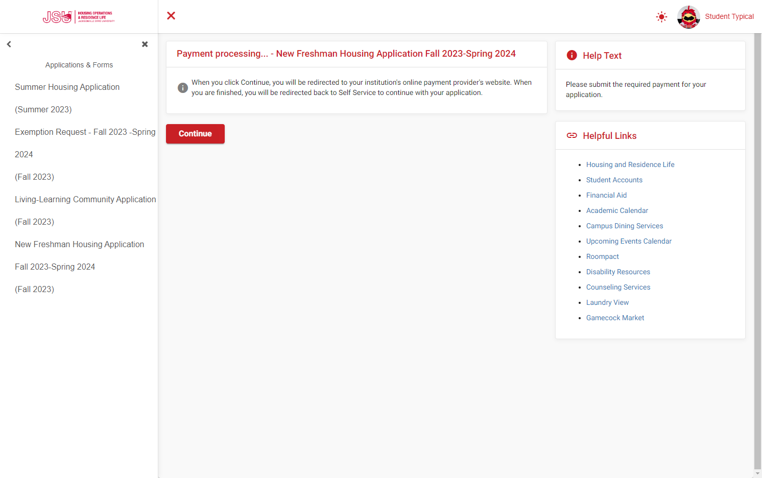Open Exemption Request - Fall 2023 -Spring 2024
This screenshot has height=478, width=762.
pos(85,154)
